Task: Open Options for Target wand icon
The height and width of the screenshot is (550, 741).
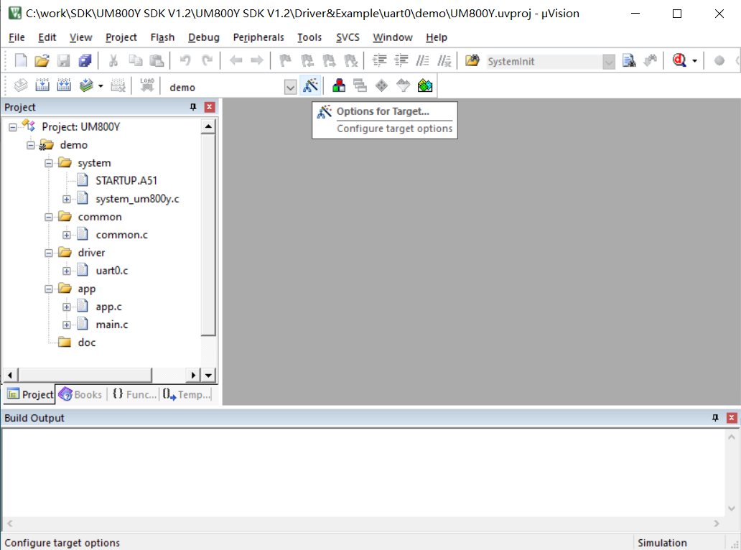Action: click(310, 86)
